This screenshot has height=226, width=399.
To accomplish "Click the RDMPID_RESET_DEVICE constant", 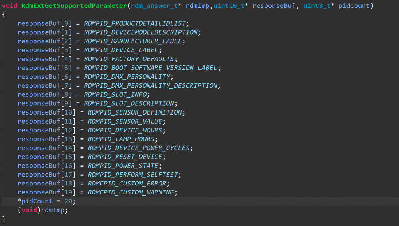I will pyautogui.click(x=126, y=157).
